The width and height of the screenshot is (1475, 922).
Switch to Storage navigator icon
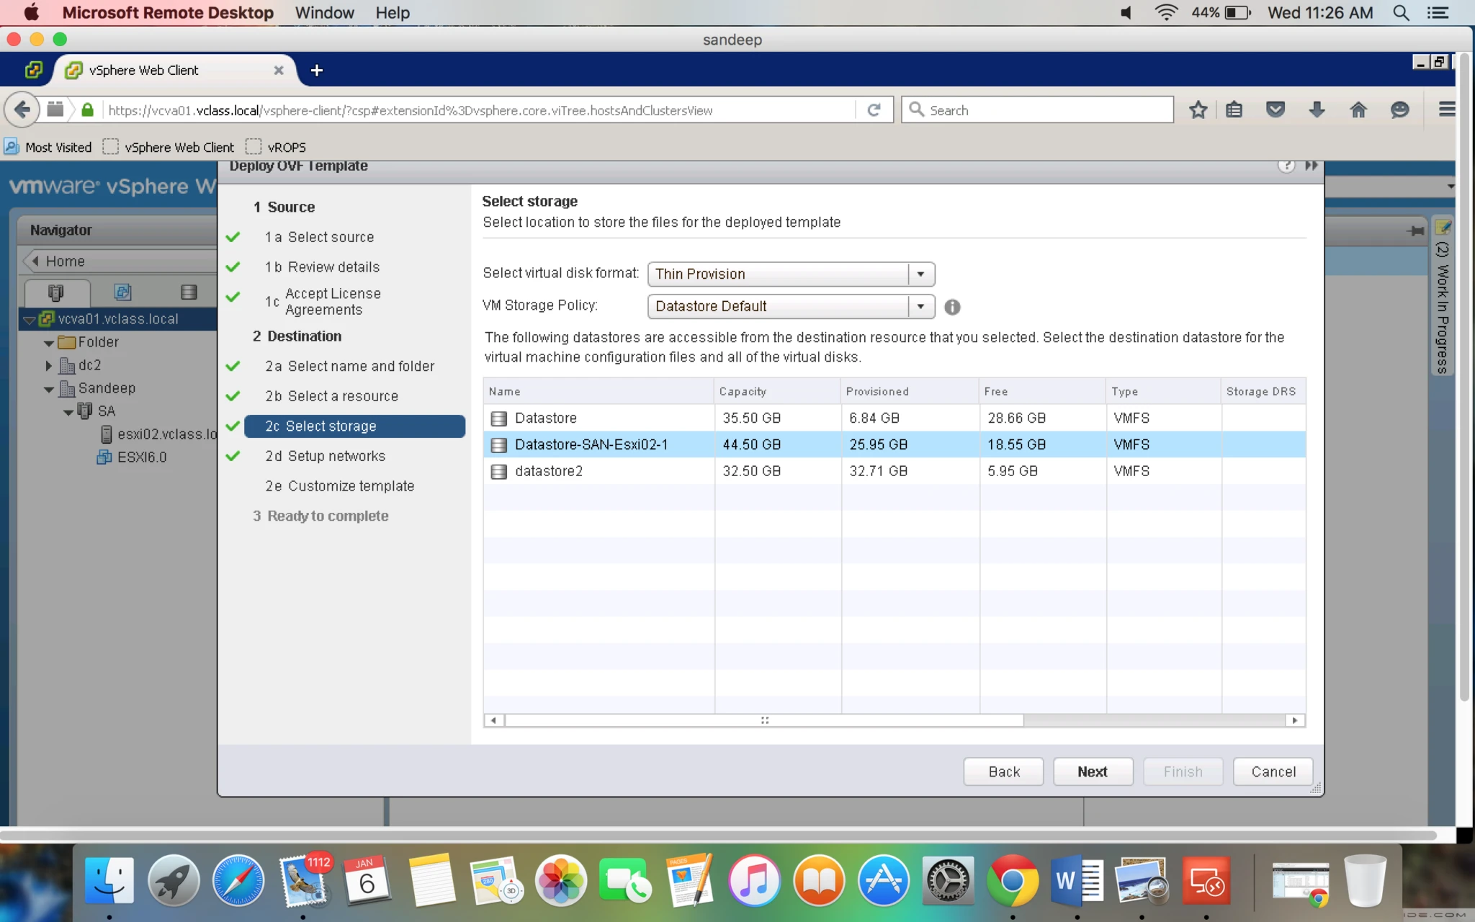point(189,292)
